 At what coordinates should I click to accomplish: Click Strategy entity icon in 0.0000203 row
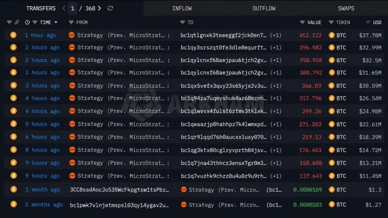tap(183, 205)
